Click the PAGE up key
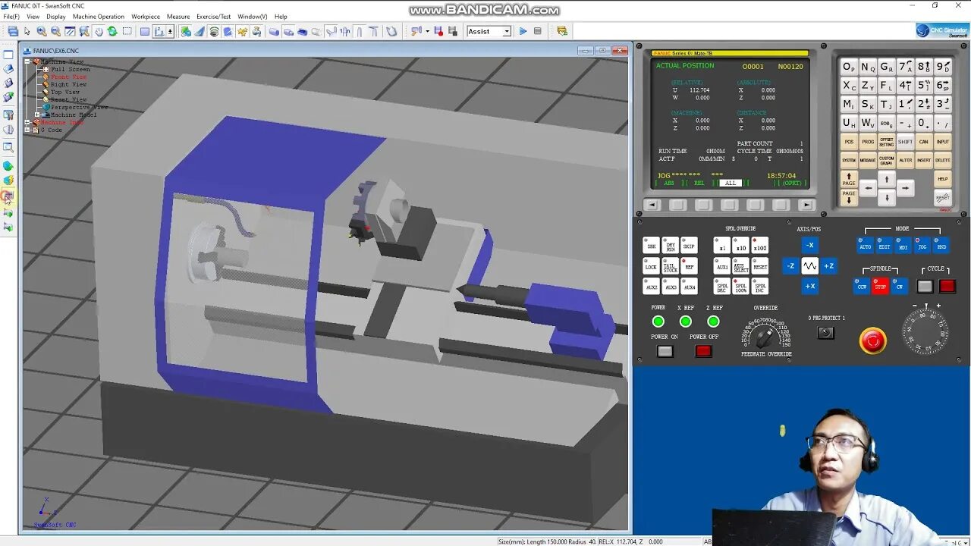971x546 pixels. point(849,180)
